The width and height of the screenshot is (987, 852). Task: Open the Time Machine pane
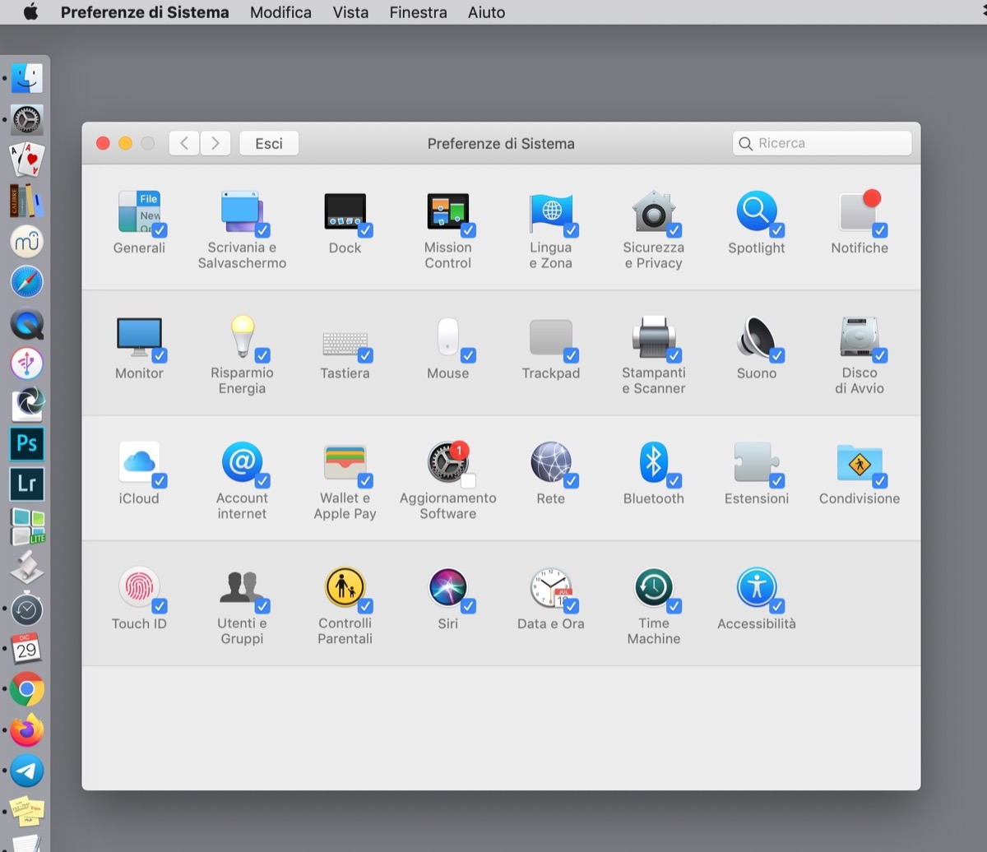[653, 588]
